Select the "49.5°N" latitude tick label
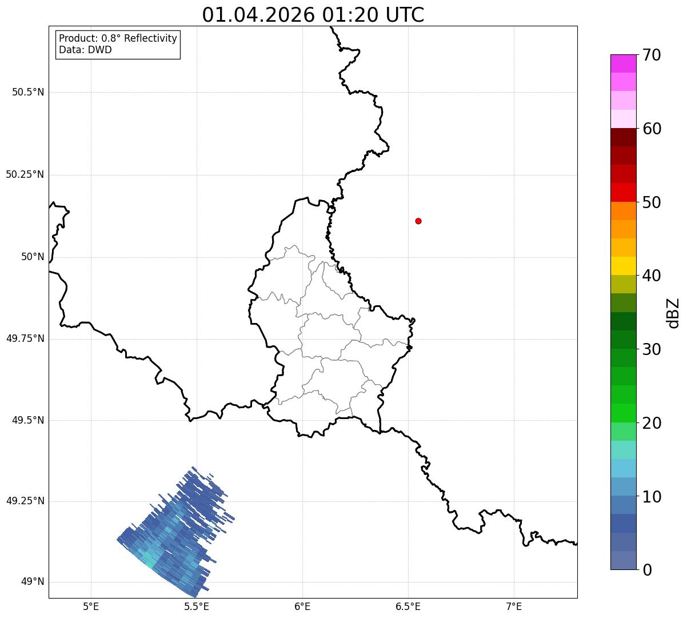This screenshot has width=687, height=618. click(x=28, y=420)
